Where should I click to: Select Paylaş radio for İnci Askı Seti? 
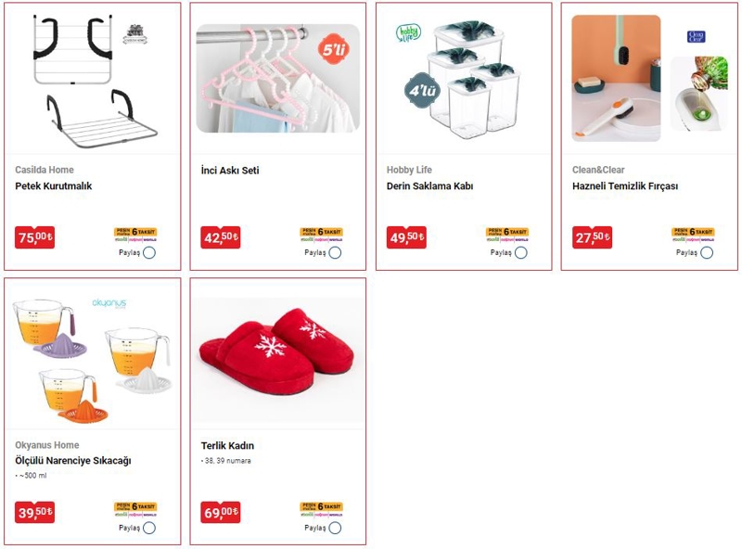point(335,253)
